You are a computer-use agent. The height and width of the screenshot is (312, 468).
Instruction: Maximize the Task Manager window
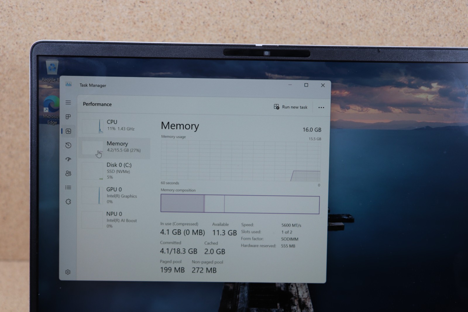[x=306, y=85]
